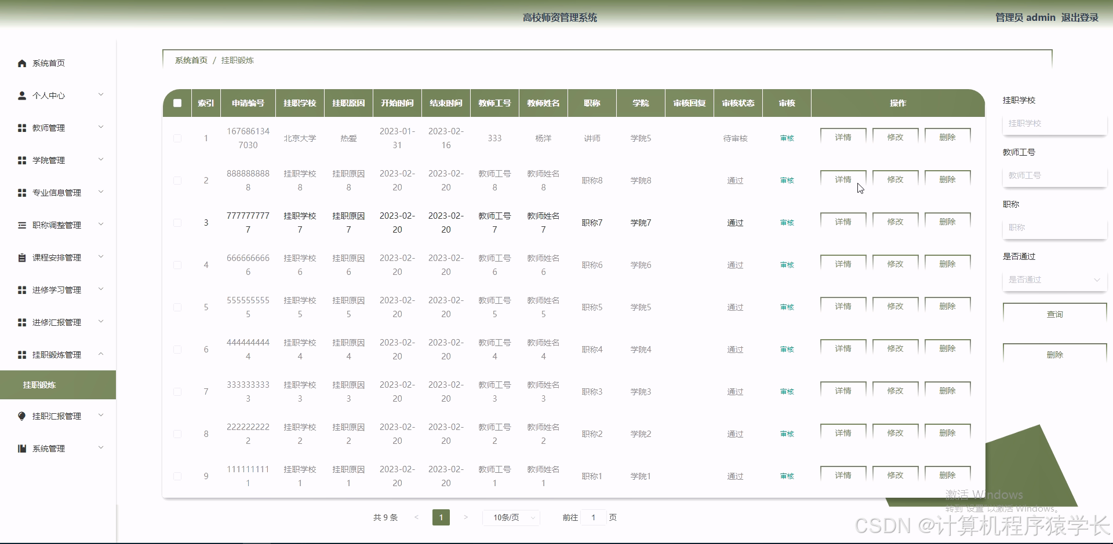Click the person icon beside 个人中心

[22, 95]
